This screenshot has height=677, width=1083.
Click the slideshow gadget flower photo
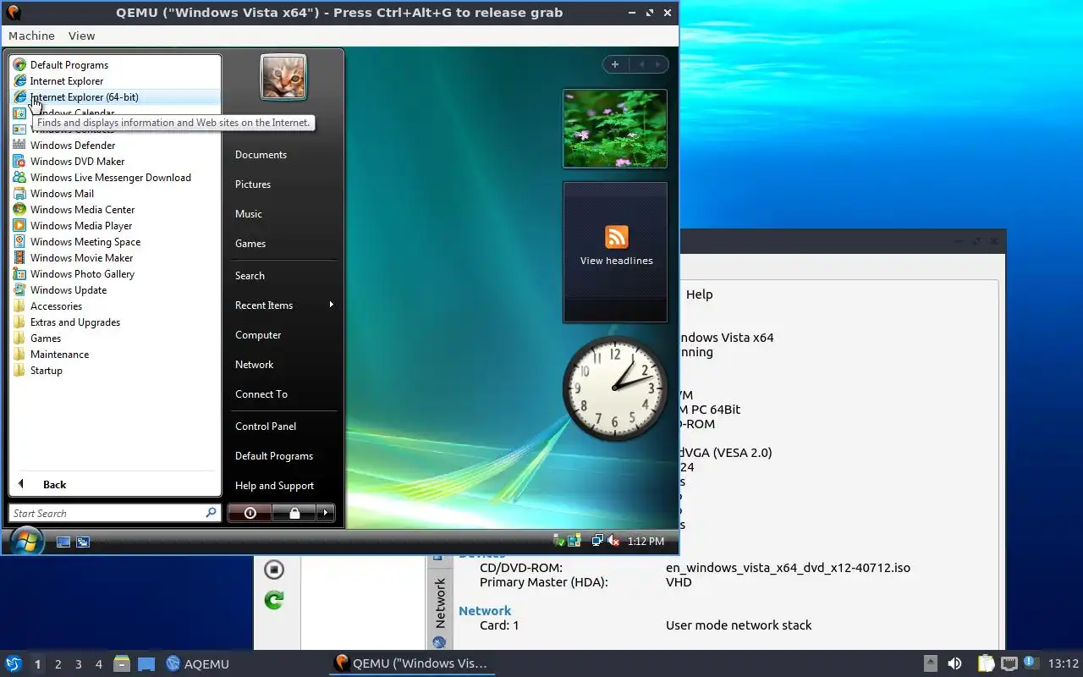(615, 129)
